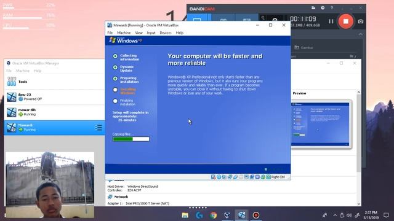Screen dimensions: 394x221
Task: Click the hard disk activity icon in VM status bar
Action: (214, 177)
